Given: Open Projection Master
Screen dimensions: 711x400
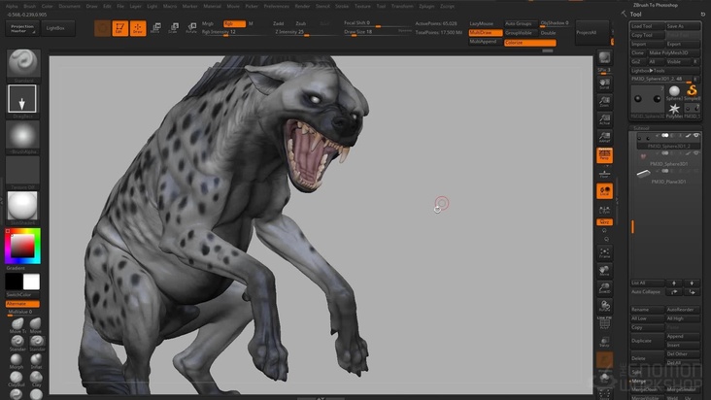Looking at the screenshot, I should pos(22,28).
